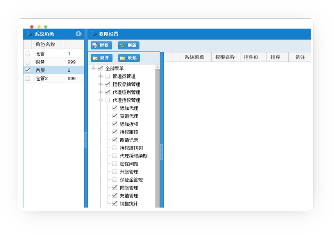334x235 pixels.
Task: Click the 权限设置 panel header tree icon
Action: [x=94, y=34]
